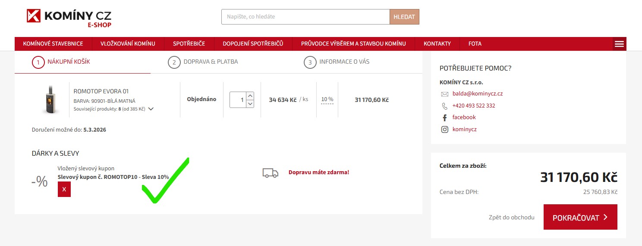Click the free delivery truck icon

(x=270, y=172)
